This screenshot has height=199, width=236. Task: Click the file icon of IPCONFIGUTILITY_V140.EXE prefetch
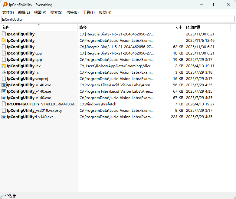[x=4, y=104]
